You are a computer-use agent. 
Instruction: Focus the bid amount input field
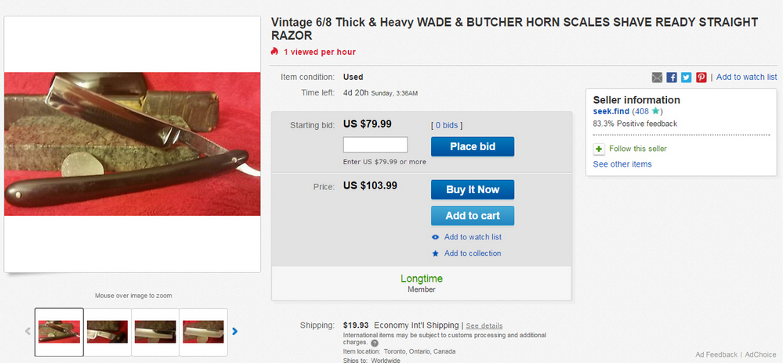coord(375,145)
